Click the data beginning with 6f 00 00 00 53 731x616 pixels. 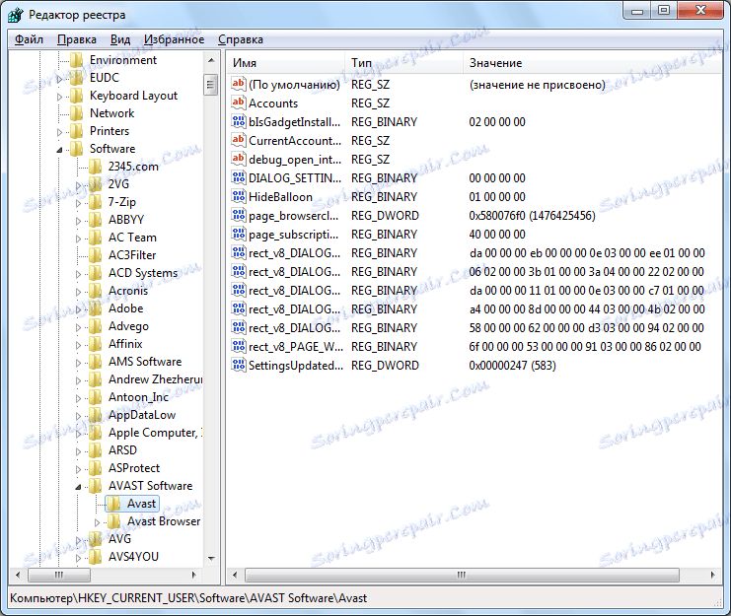click(x=585, y=346)
